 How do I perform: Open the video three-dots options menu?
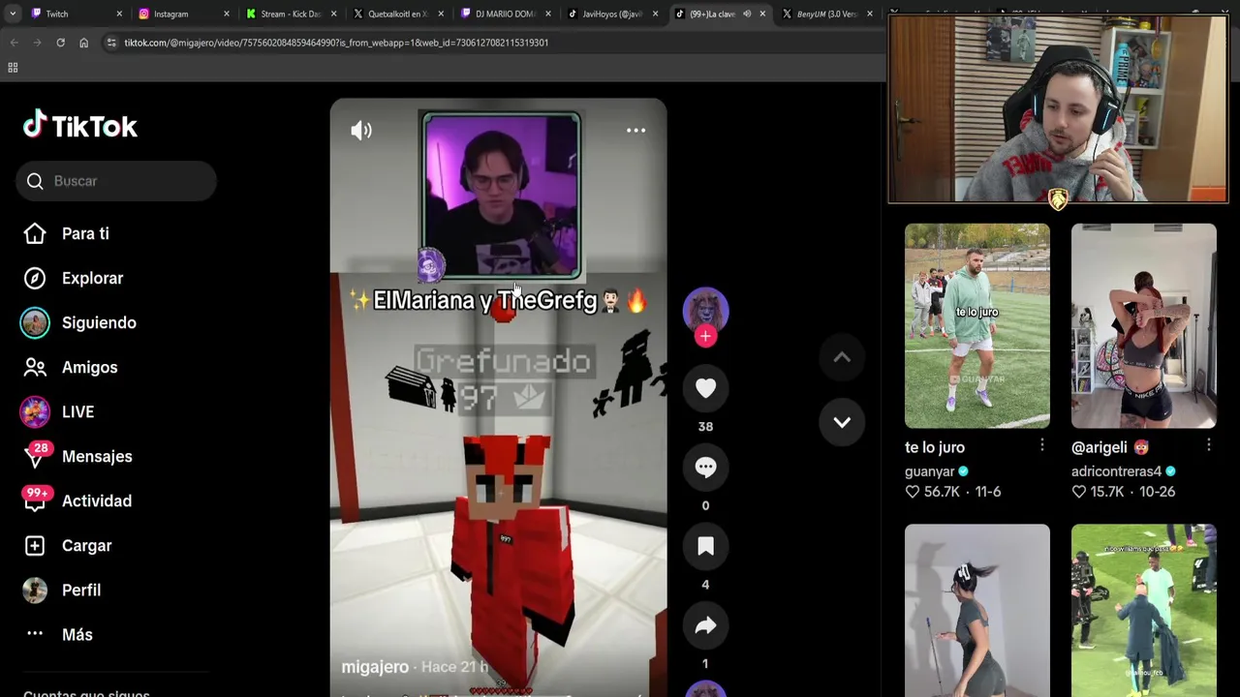click(x=635, y=130)
